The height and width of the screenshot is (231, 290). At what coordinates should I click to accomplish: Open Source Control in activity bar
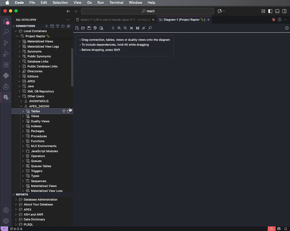(x=6, y=43)
